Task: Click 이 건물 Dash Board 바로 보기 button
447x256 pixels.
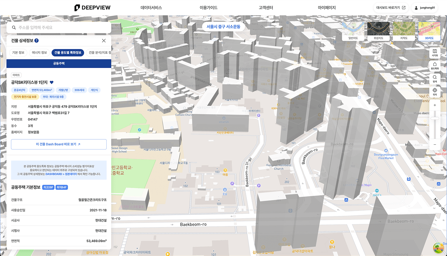Action: (59, 144)
